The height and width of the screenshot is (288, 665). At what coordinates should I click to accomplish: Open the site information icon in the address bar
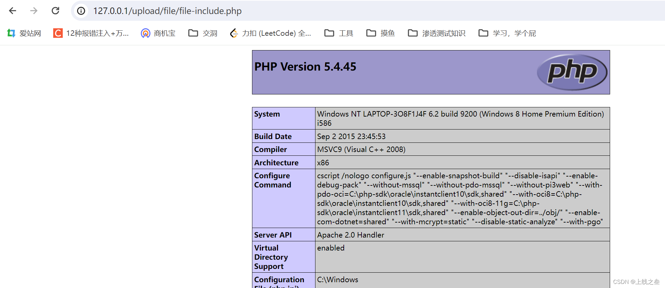coord(81,11)
